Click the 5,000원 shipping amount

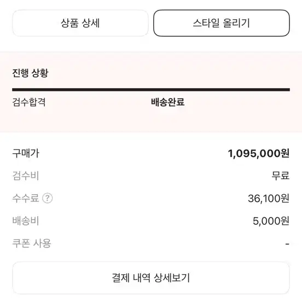pos(271,221)
